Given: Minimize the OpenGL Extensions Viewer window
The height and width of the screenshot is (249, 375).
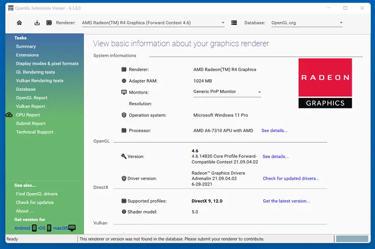Looking at the screenshot, I should [329, 8].
